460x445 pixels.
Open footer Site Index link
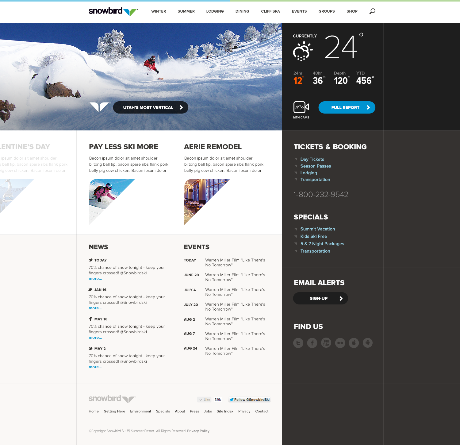[x=225, y=411]
